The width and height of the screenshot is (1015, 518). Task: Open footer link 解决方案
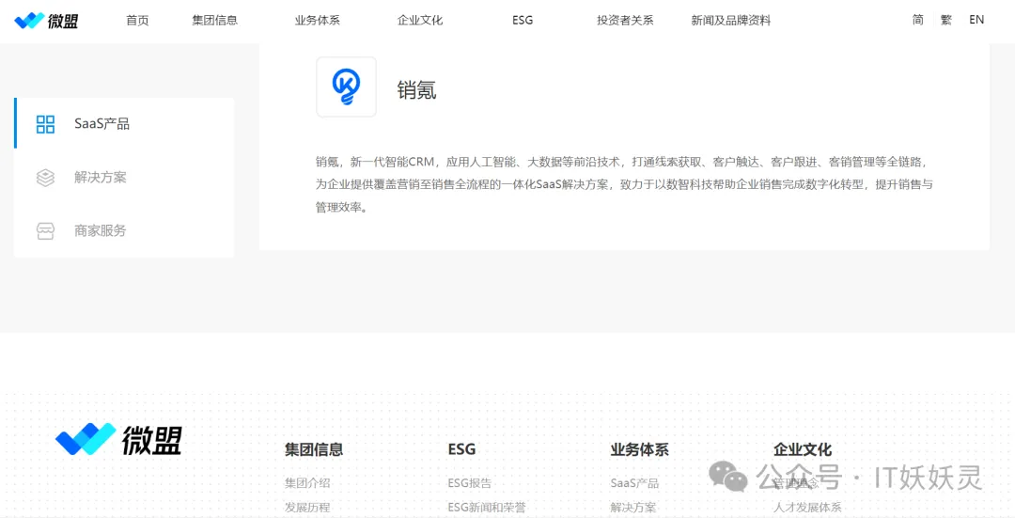pos(633,508)
